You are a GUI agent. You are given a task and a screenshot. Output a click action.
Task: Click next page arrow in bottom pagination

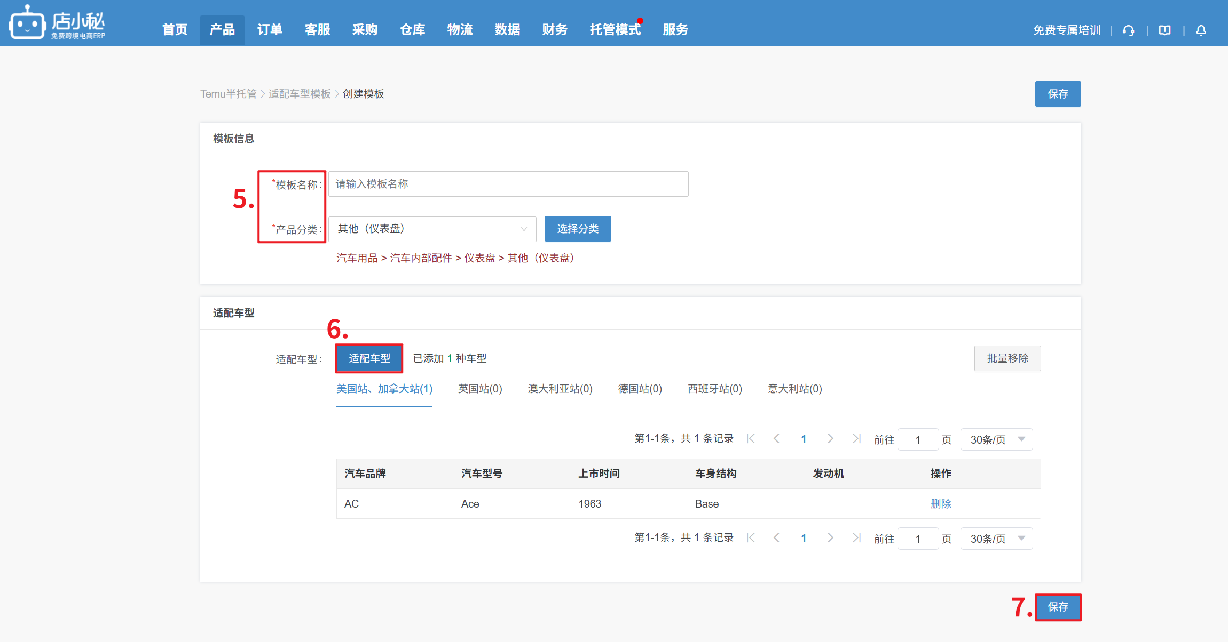(830, 537)
